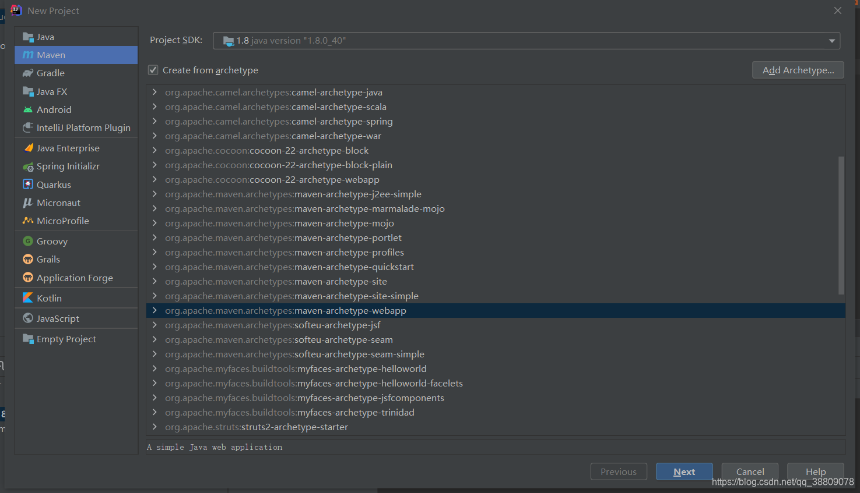
Task: Select Gradle project type label
Action: click(51, 73)
